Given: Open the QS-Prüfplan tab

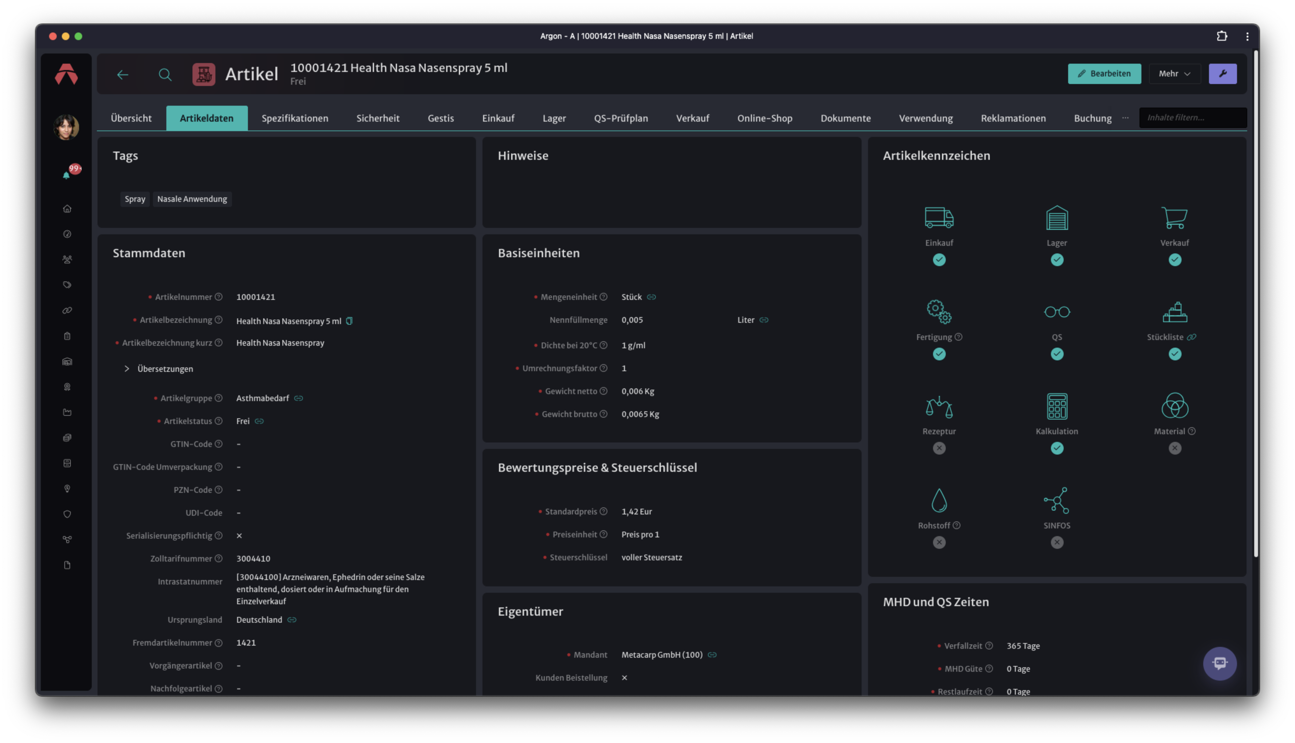Looking at the screenshot, I should 620,118.
